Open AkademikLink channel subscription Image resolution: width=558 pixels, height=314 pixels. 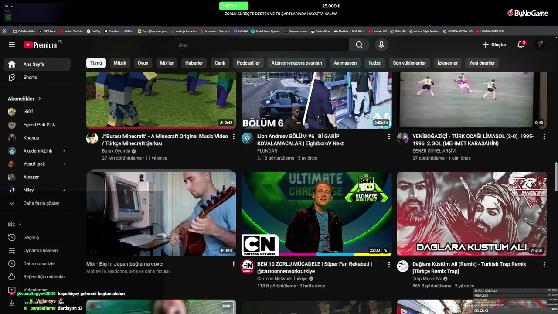[37, 151]
